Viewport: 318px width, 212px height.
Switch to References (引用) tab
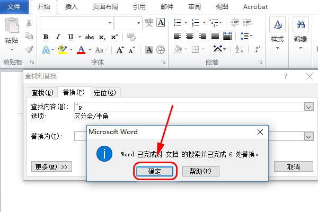click(x=139, y=7)
